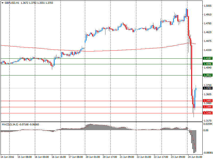Click the 17 Jun 08:00 time label
213x160 pixels.
click(x=76, y=157)
